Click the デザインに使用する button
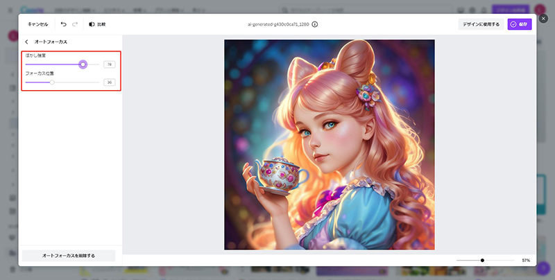 coord(481,24)
